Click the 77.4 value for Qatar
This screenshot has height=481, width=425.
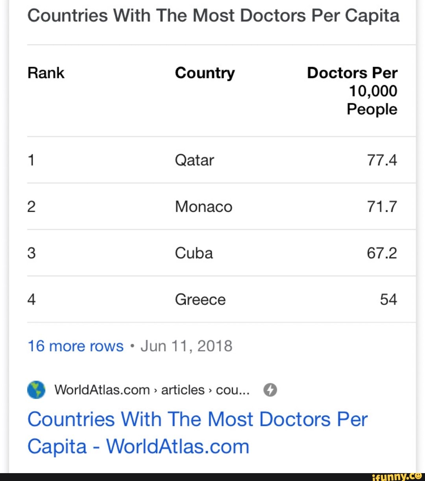coord(382,160)
